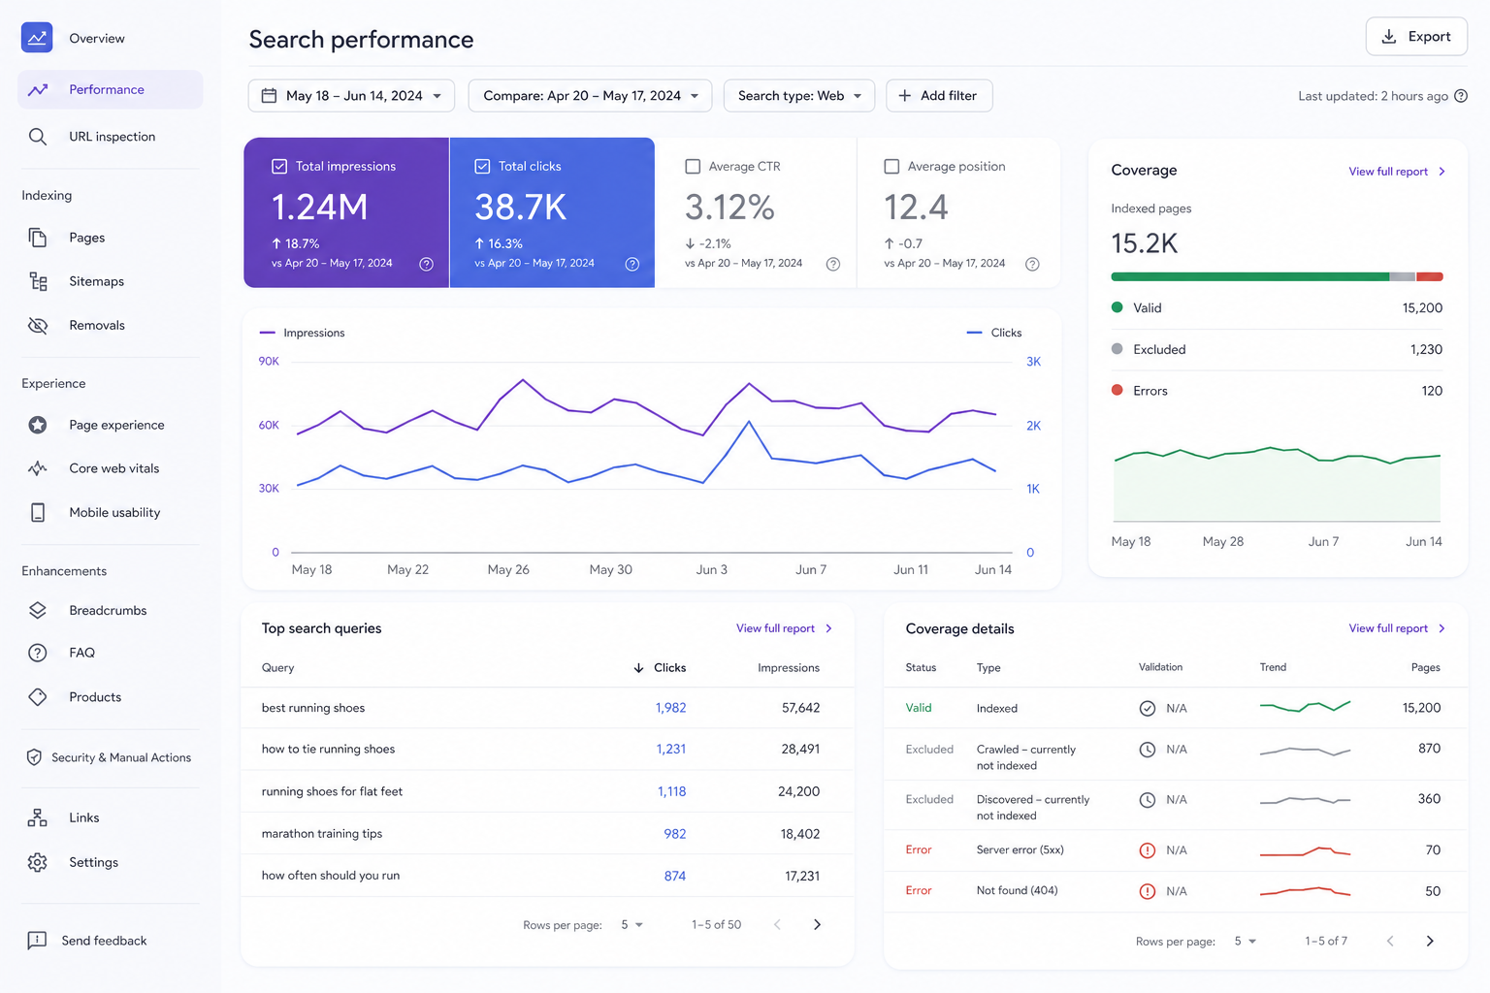Click the Send feedback bubble icon

pyautogui.click(x=37, y=940)
